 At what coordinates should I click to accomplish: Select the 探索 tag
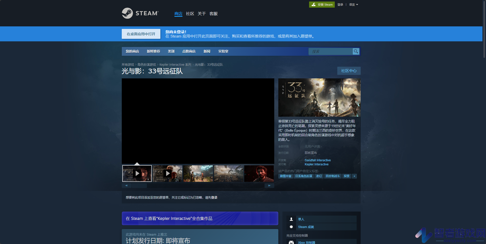tap(347, 176)
